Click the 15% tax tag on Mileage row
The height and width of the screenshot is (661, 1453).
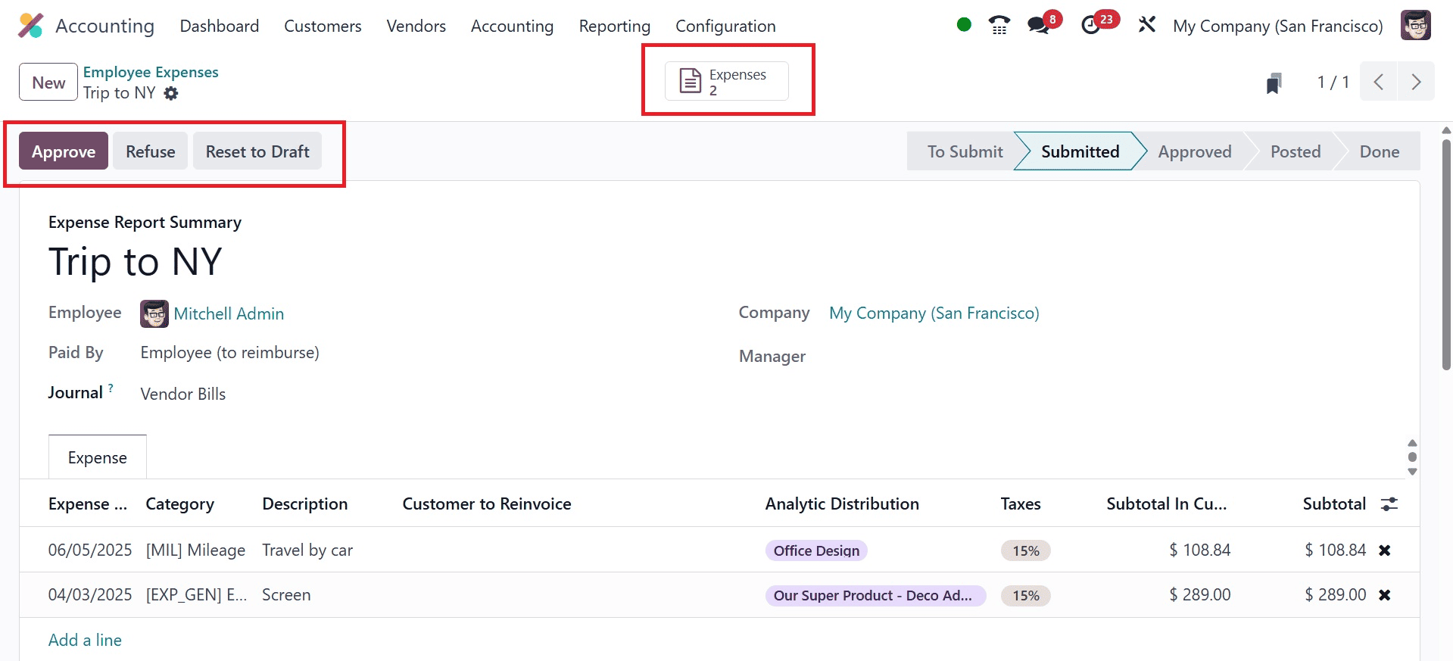point(1025,550)
